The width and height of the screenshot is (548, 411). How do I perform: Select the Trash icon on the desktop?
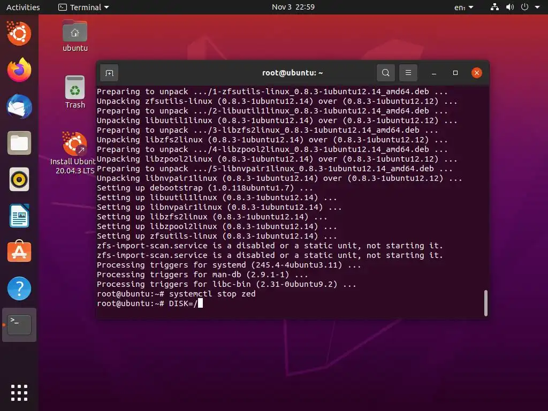click(75, 92)
